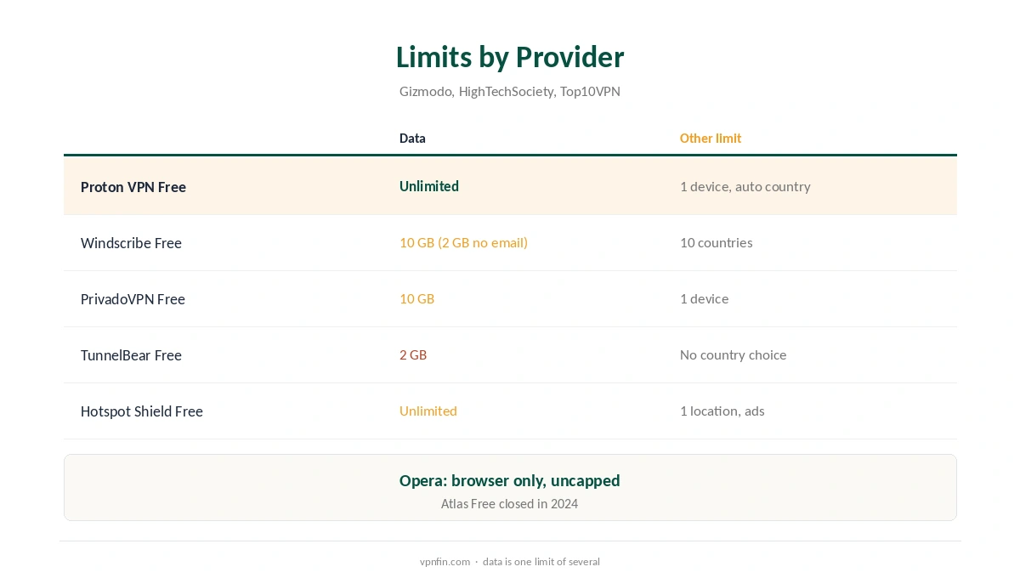Screen dimensions: 1020x578
Task: Click the '10 GB (2 GB no email)' value
Action: pos(463,242)
